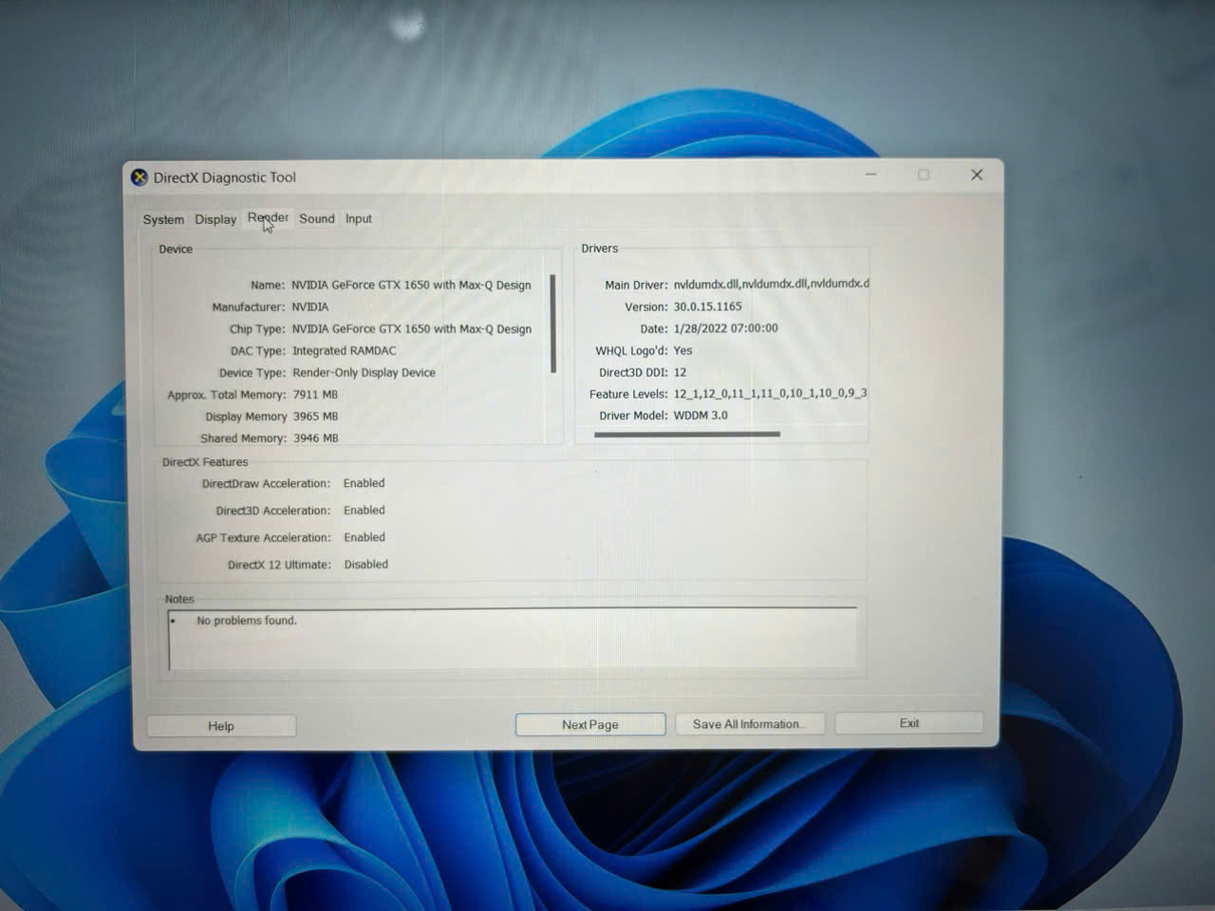Click Direct3D DDI value '12'
1215x911 pixels.
coord(680,372)
